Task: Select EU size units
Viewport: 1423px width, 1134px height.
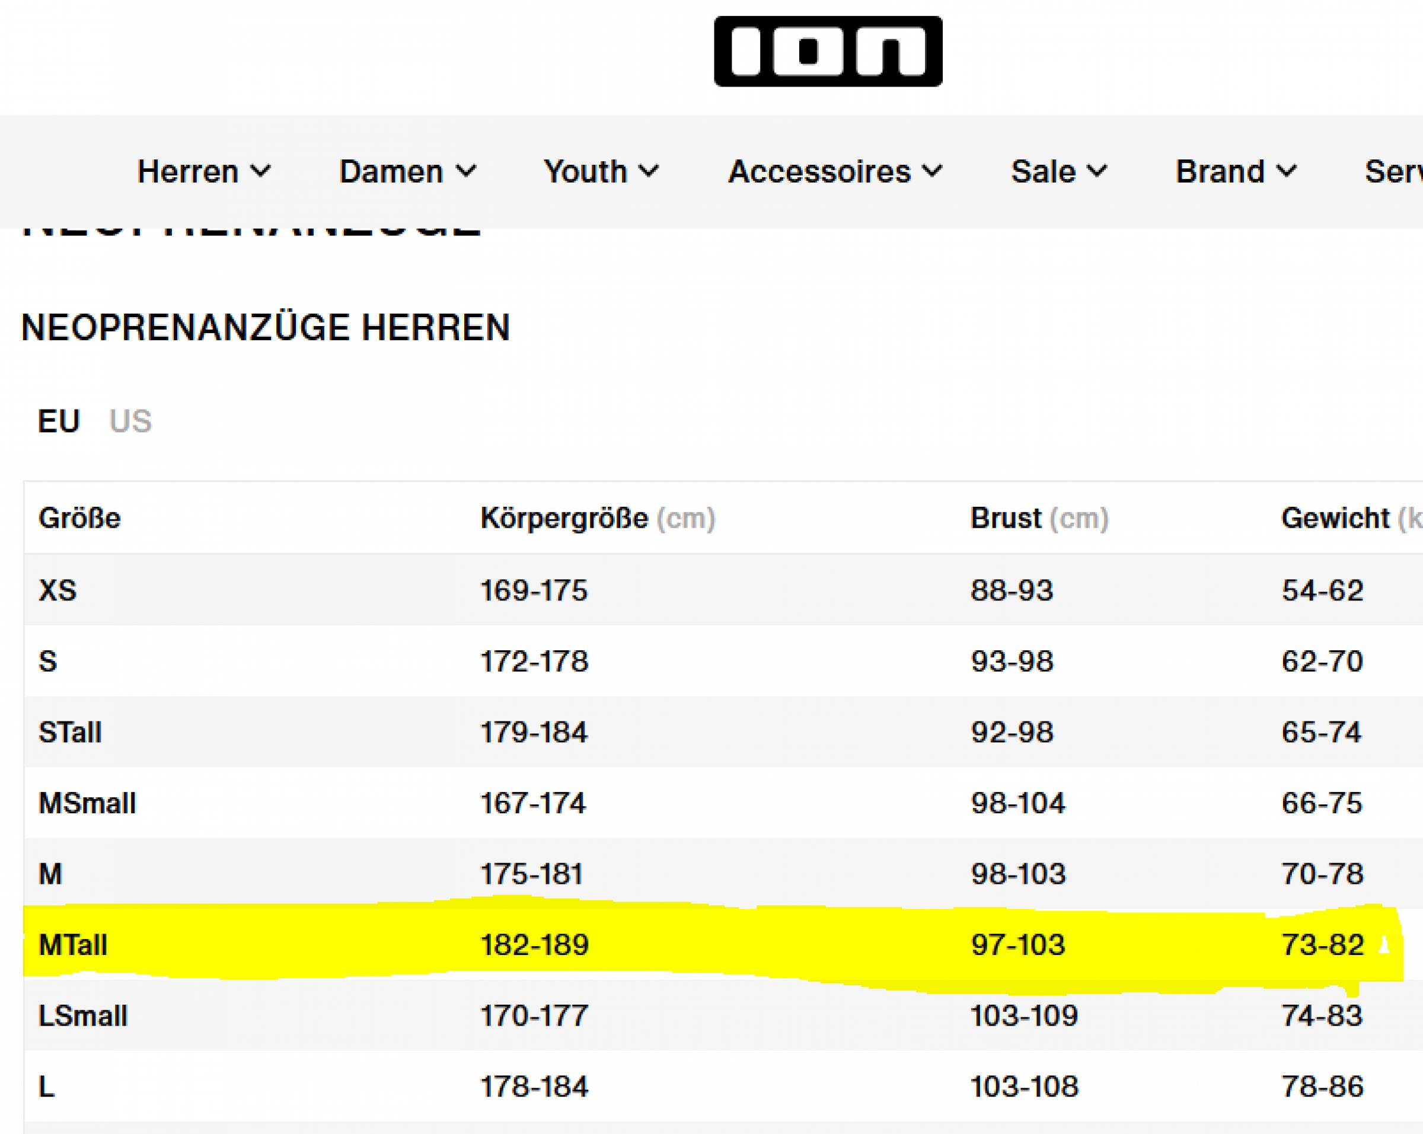Action: pyautogui.click(x=59, y=421)
